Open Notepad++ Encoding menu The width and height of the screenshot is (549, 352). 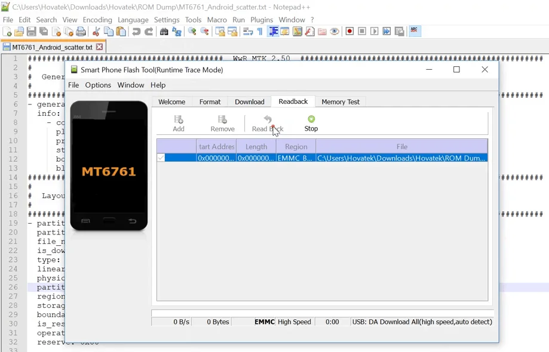(x=97, y=20)
